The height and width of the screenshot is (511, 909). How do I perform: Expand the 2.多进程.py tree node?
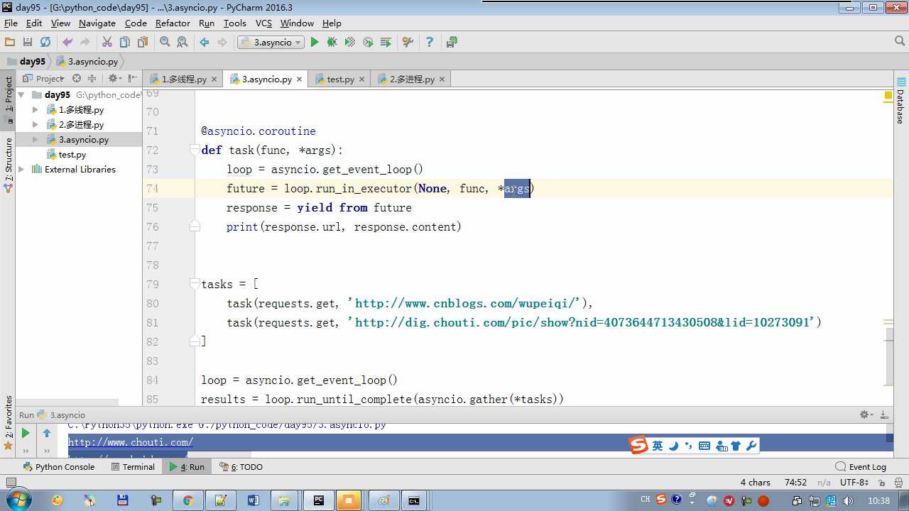pyautogui.click(x=36, y=124)
